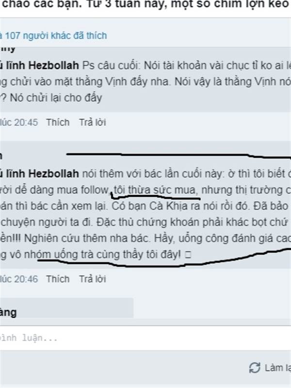Open the 20:45 comment timestamp
The width and height of the screenshot is (291, 388).
[x=19, y=123]
